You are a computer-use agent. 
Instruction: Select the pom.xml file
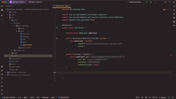pyautogui.click(x=15, y=70)
